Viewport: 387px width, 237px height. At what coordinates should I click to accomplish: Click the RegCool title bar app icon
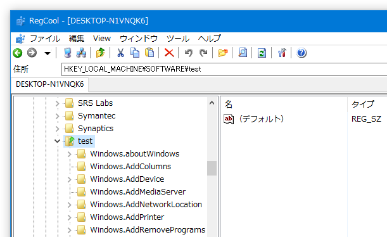pyautogui.click(x=21, y=21)
